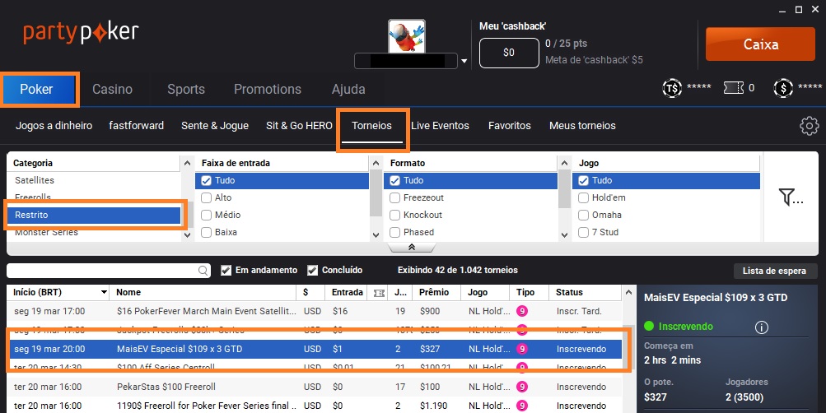The image size is (826, 413).
Task: Open the Favoritos section
Action: point(510,126)
